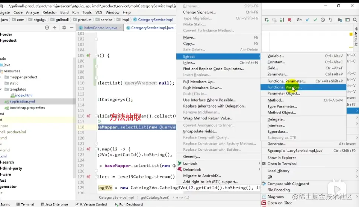Choose Extract Constant...
The height and width of the screenshot is (207, 359).
(x=303, y=62)
